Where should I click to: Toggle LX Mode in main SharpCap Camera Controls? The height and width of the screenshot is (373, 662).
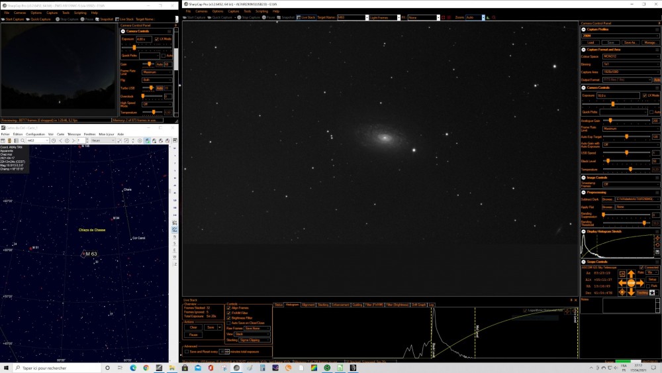click(x=645, y=95)
